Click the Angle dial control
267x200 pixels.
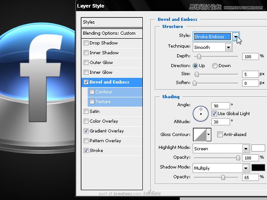201,114
